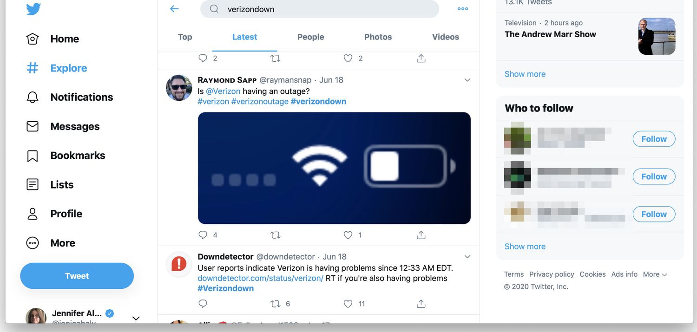697x332 pixels.
Task: Open Messages via the envelope icon
Action: point(33,126)
